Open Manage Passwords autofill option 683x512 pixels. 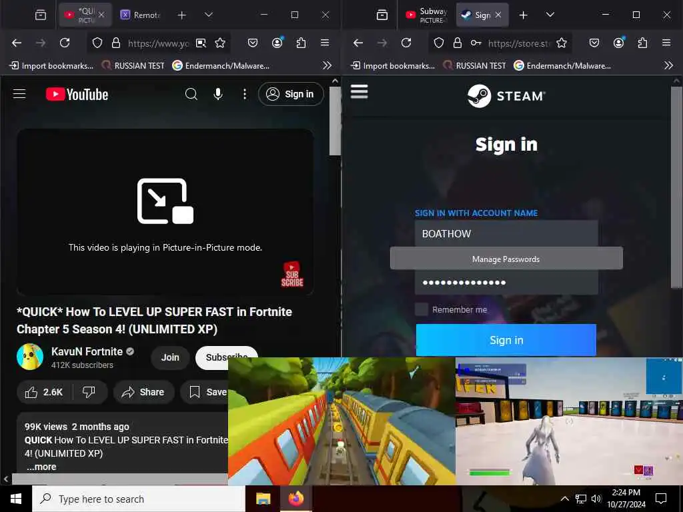[506, 259]
